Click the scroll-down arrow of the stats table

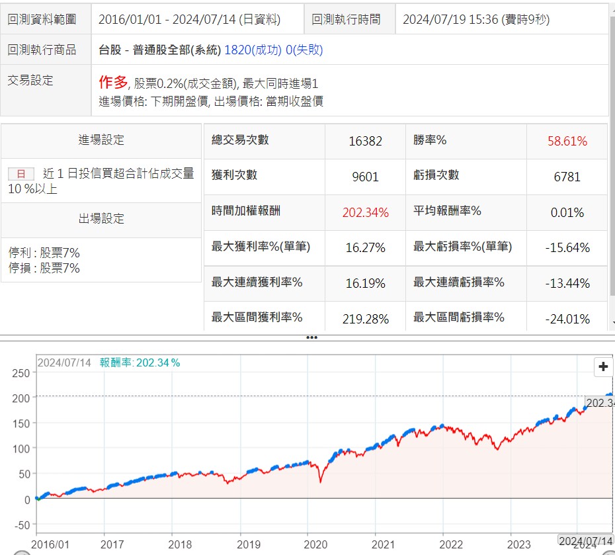610,324
